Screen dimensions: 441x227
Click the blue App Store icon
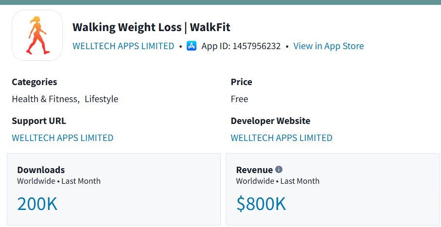point(192,46)
